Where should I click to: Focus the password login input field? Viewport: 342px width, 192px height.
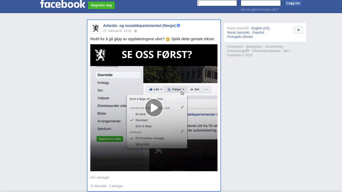click(x=261, y=3)
